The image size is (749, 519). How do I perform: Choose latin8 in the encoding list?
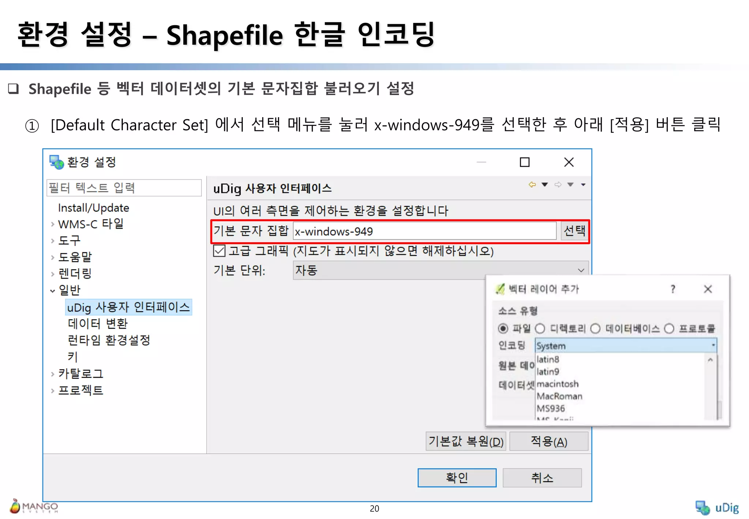coord(547,359)
